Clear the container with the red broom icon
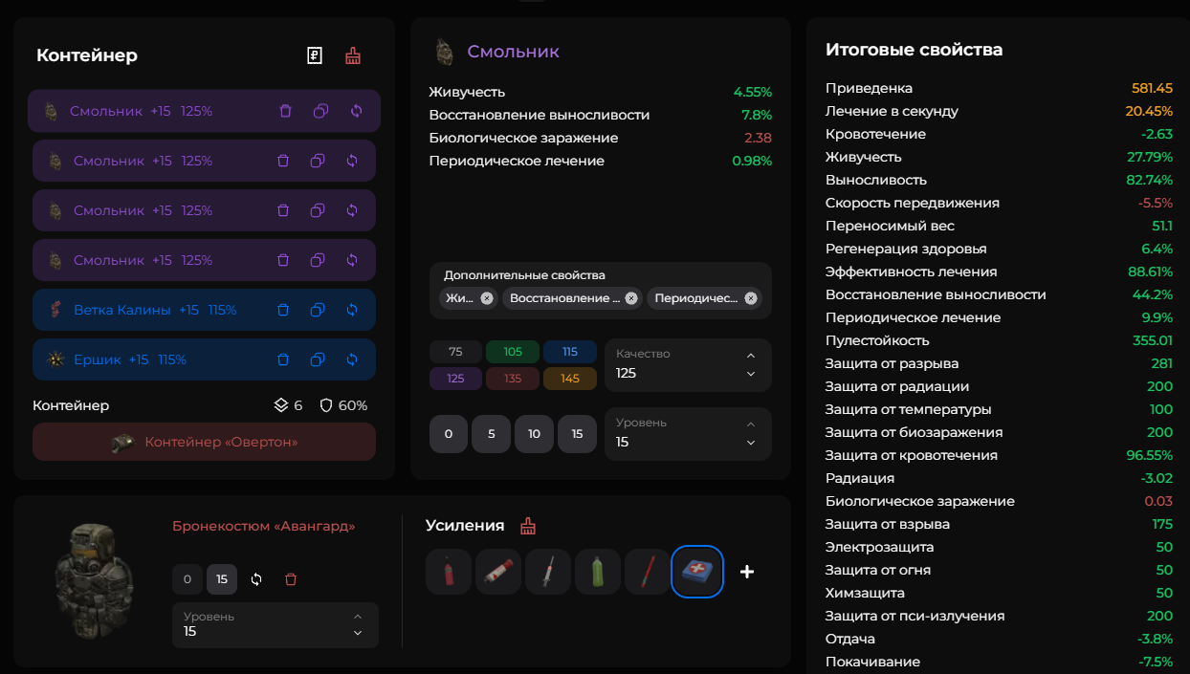 [x=353, y=55]
